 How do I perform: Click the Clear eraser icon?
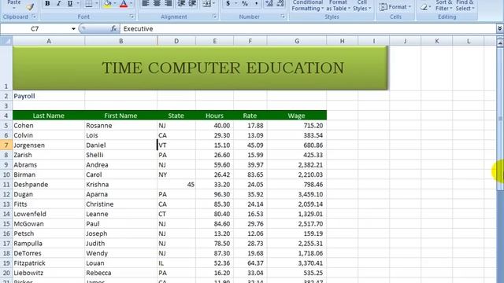424,6
